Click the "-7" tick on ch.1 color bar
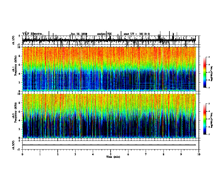 point(209,88)
